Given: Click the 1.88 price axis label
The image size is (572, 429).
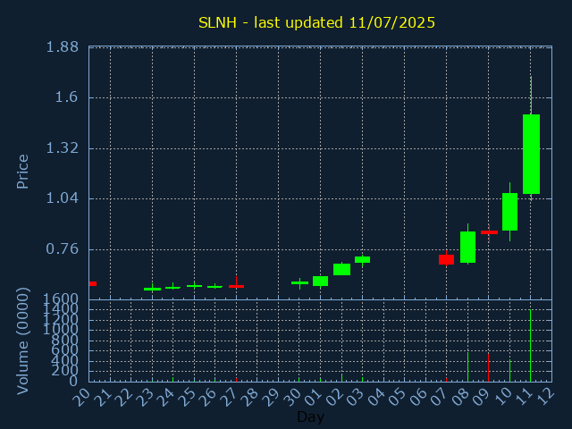Looking at the screenshot, I should click(x=62, y=47).
